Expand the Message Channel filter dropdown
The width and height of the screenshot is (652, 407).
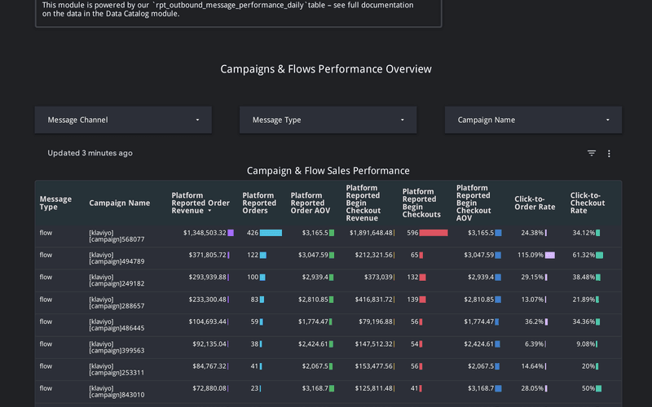pos(123,120)
